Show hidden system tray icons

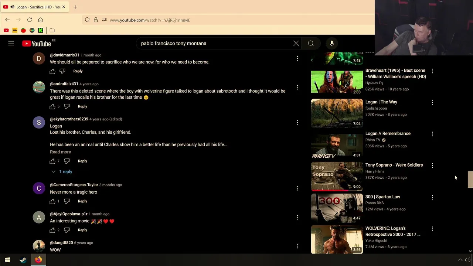click(x=460, y=260)
